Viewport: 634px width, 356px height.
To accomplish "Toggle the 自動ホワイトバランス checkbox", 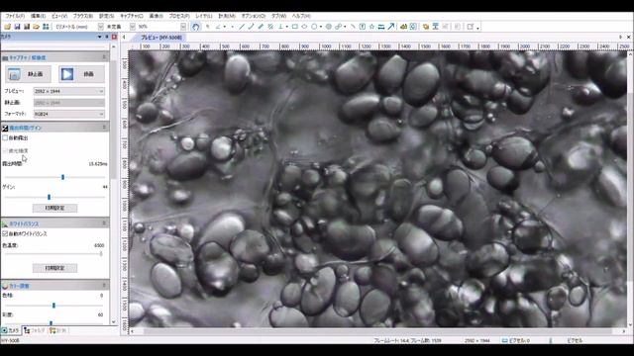I will click(5, 233).
